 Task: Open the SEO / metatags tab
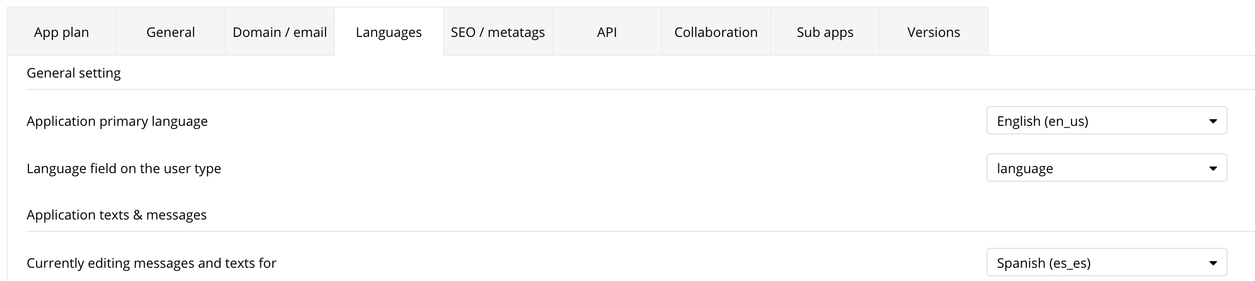[498, 32]
